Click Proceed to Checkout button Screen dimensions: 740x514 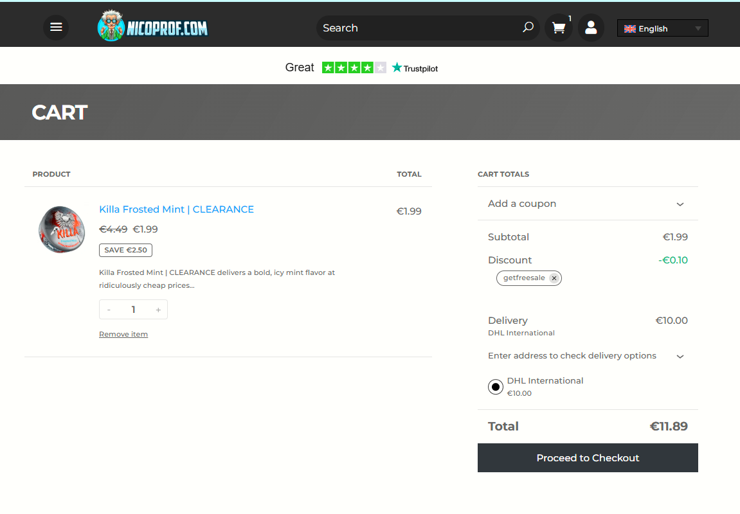(x=588, y=458)
